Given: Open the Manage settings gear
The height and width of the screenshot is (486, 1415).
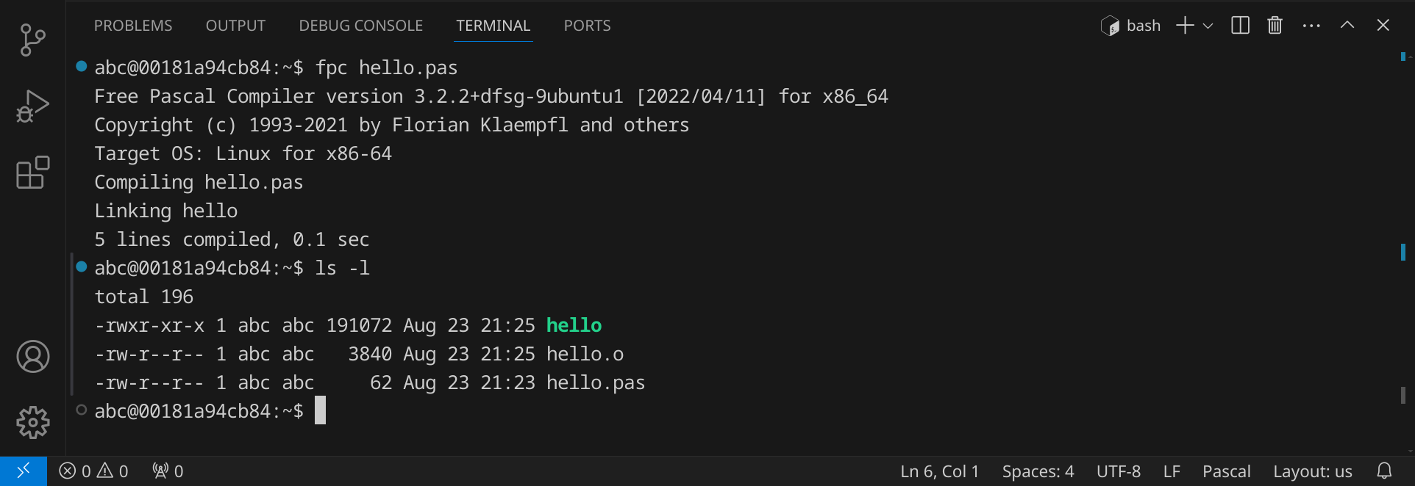Looking at the screenshot, I should (32, 423).
